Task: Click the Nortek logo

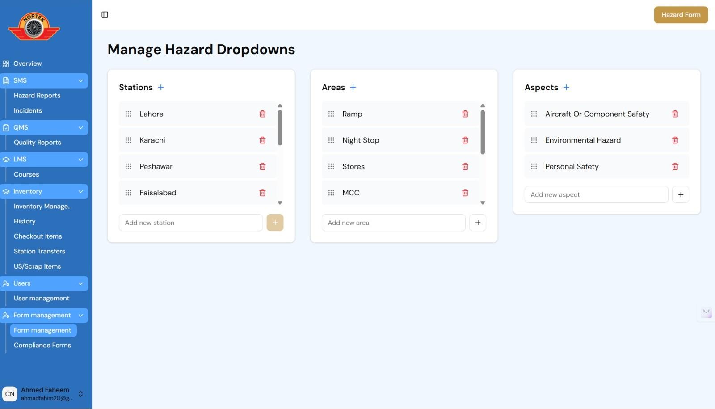Action: [34, 26]
